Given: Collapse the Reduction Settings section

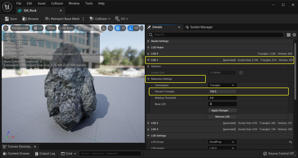Looking at the screenshot, I should [x=148, y=79].
